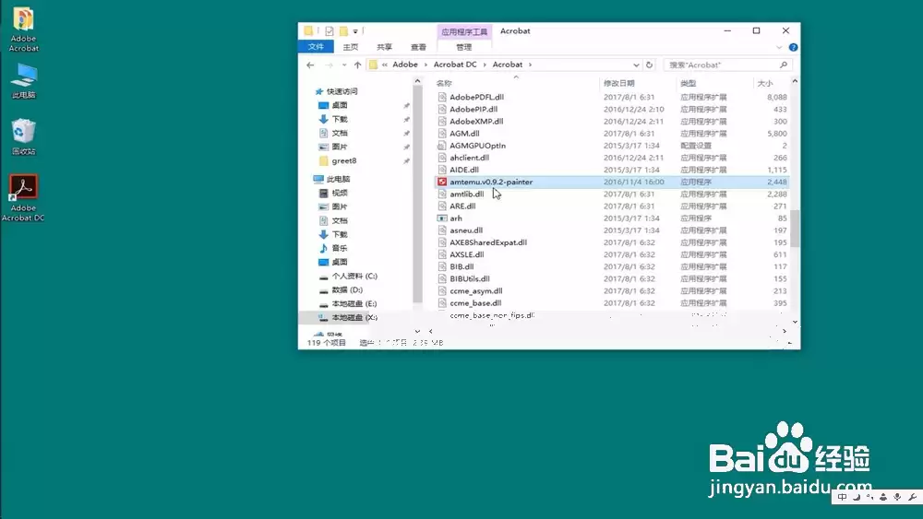
Task: Open the 主页 ribbon tab
Action: [350, 47]
